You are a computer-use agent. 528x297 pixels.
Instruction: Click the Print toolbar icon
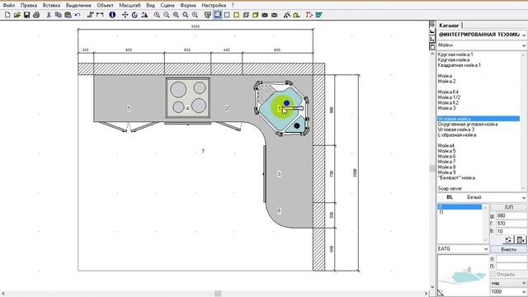point(36,15)
